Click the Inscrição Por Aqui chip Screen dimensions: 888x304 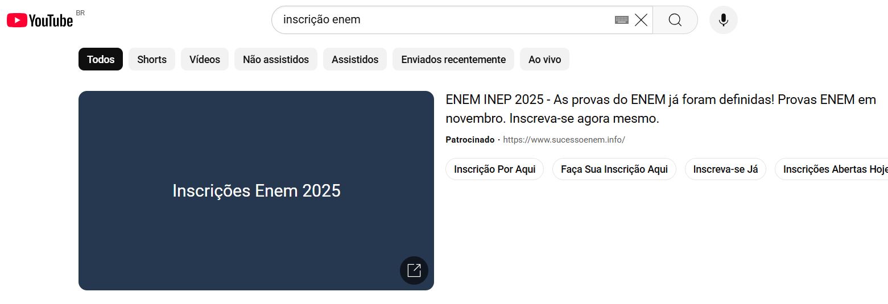click(x=495, y=169)
